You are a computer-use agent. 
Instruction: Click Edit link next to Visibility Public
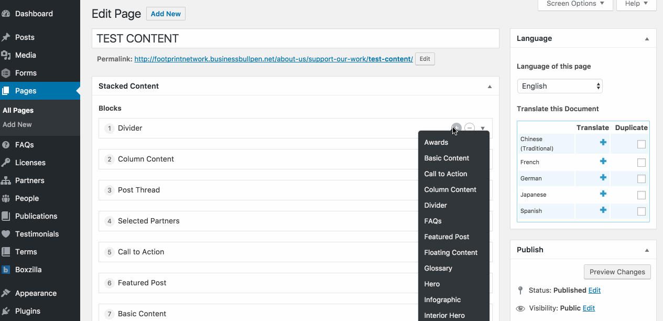click(589, 308)
